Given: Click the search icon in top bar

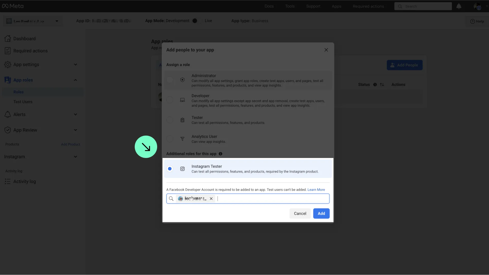Looking at the screenshot, I should (x=400, y=6).
